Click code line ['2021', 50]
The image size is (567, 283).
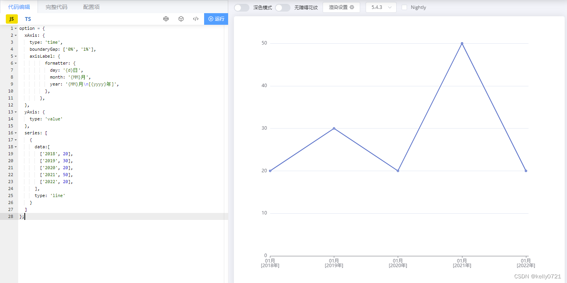point(57,175)
